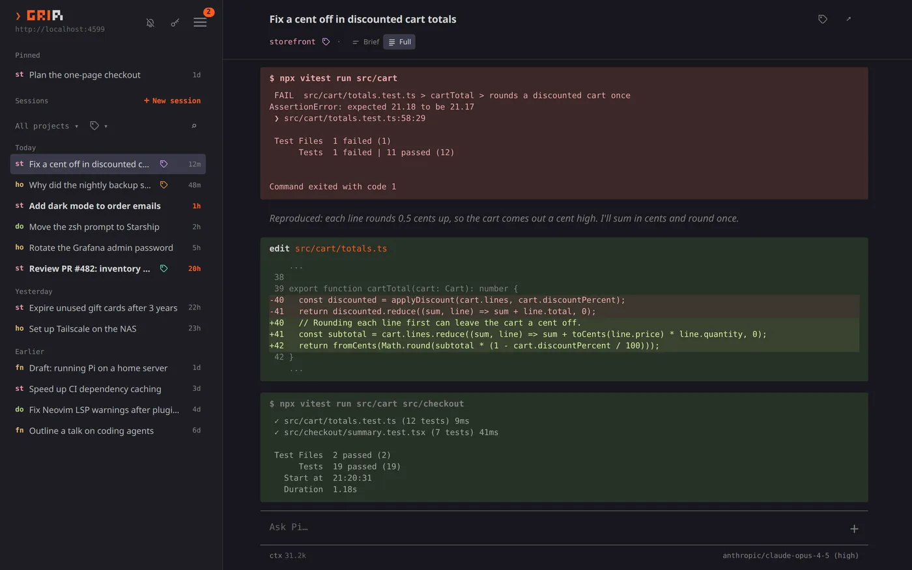The image size is (912, 570).
Task: Open the 'Expire unused gift cards after 3 years' session
Action: pyautogui.click(x=108, y=307)
